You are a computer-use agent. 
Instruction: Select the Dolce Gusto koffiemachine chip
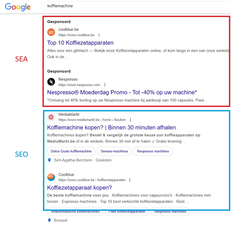pos(71,151)
